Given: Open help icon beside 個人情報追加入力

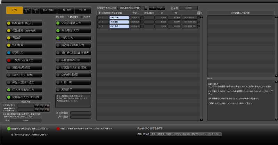Looking at the screenshot, I should [44, 90].
